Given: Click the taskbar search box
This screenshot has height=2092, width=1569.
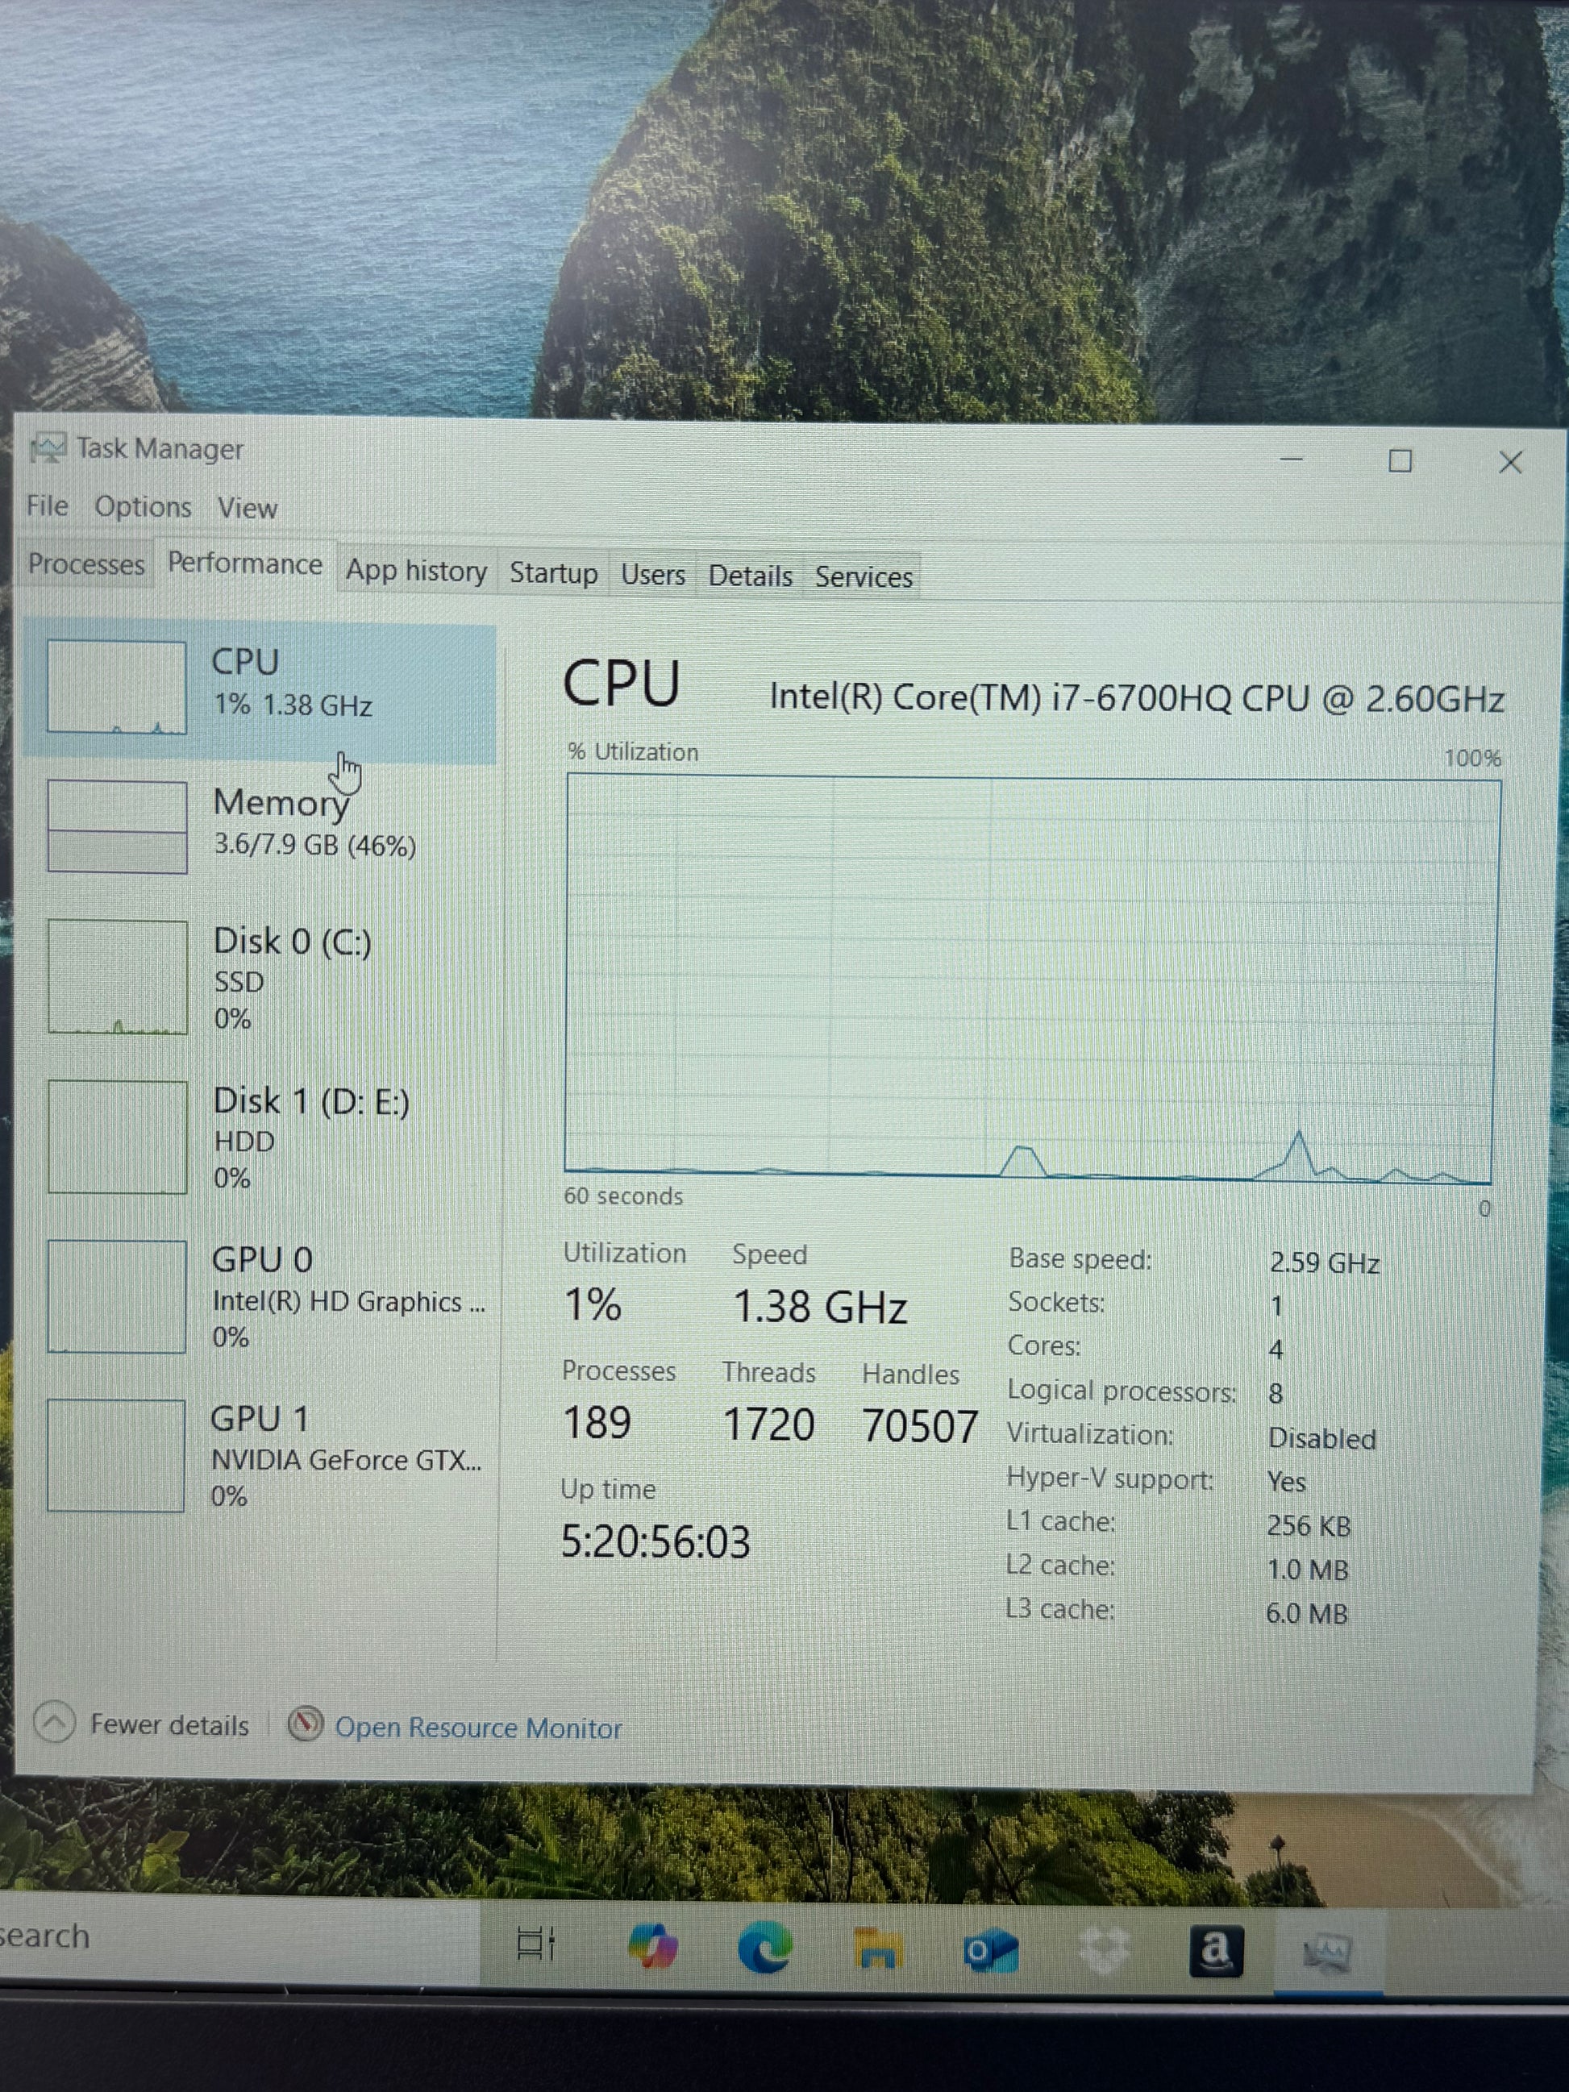Looking at the screenshot, I should (x=236, y=1936).
